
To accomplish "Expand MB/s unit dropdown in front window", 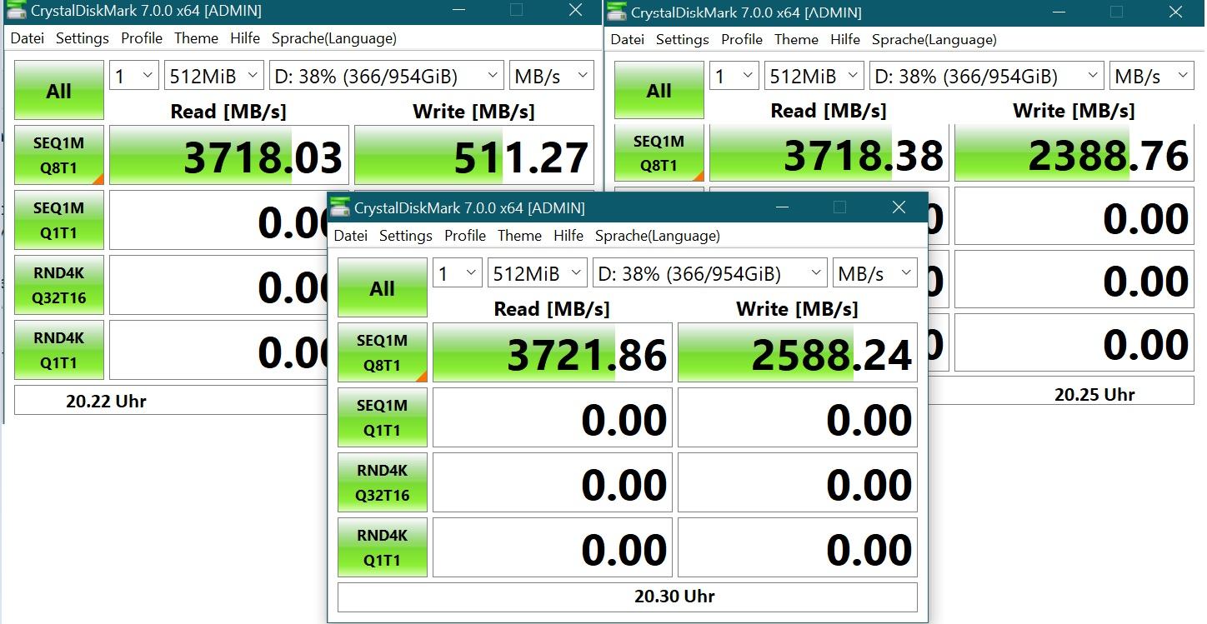I will point(874,273).
